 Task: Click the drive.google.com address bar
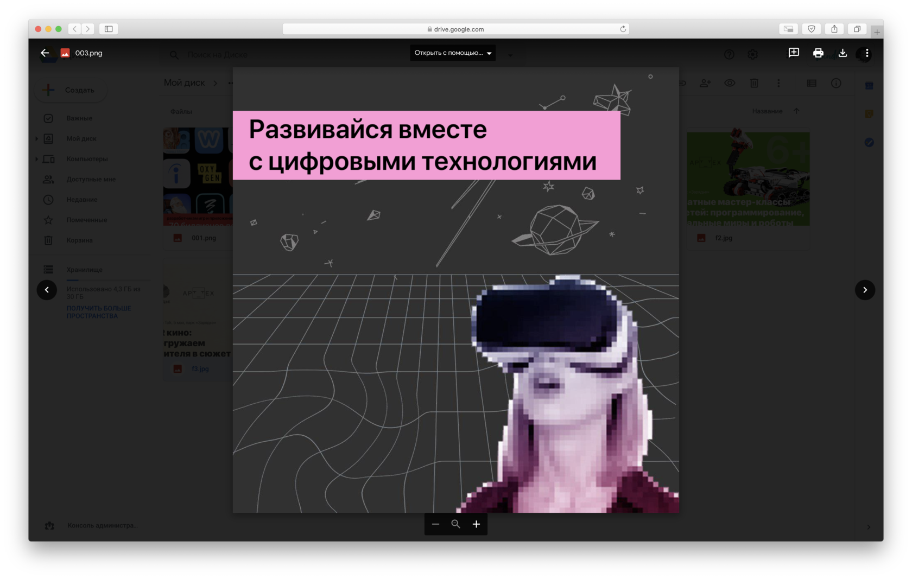click(456, 29)
